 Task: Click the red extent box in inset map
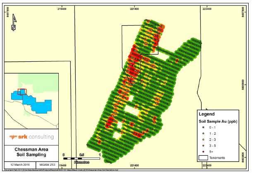(x=23, y=92)
